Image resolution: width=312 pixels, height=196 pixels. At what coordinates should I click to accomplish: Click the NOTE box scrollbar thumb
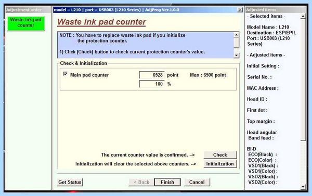tap(236, 43)
